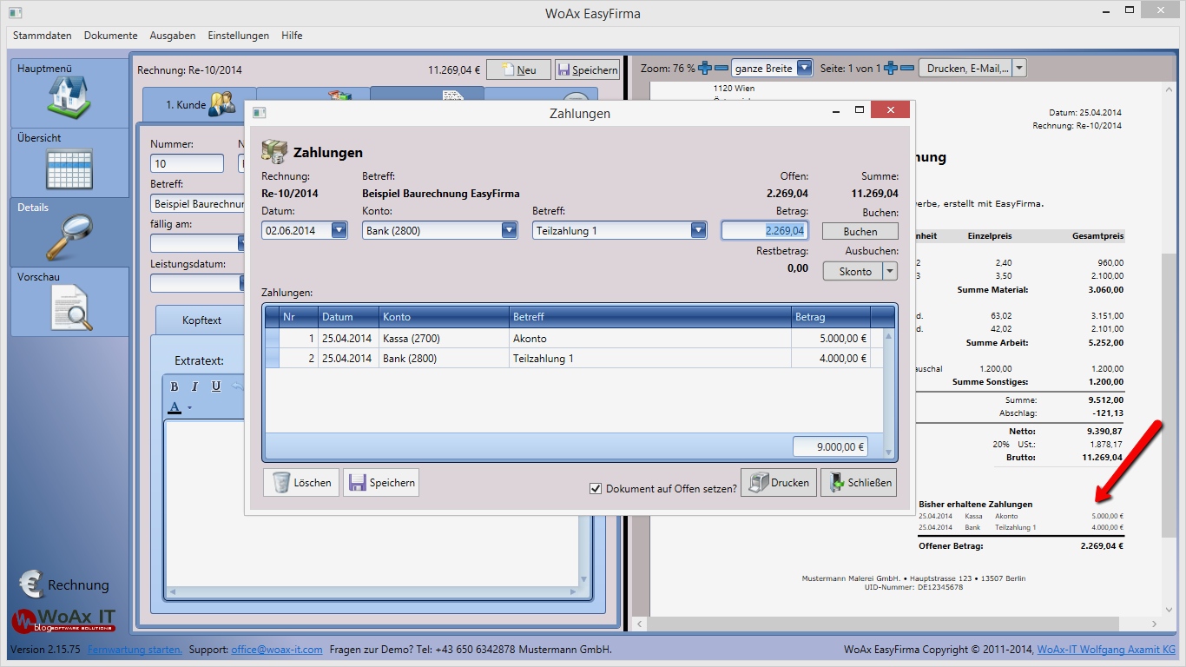The image size is (1186, 667).
Task: Open the font color dropdown arrow
Action: click(x=189, y=407)
